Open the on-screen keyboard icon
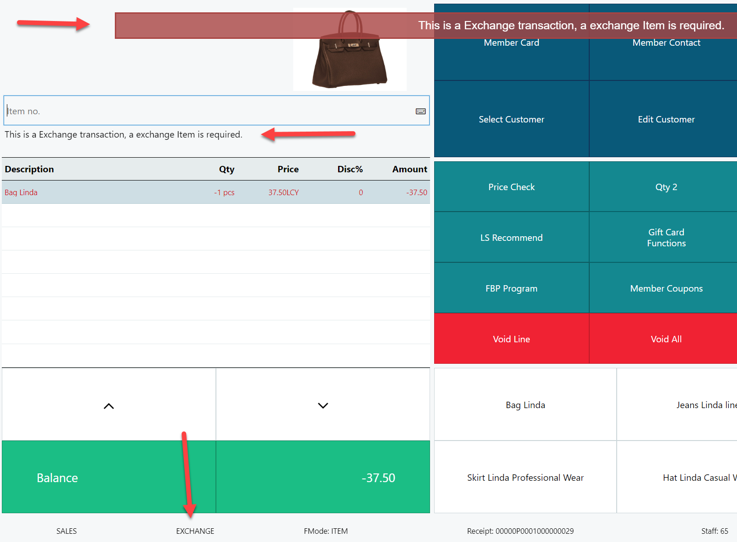737x542 pixels. (420, 111)
